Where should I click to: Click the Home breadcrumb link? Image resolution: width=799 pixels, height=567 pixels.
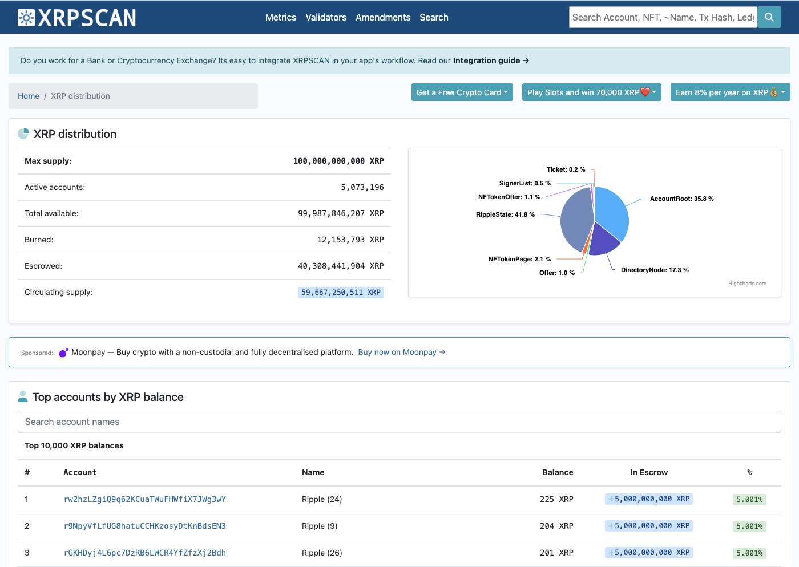(29, 96)
